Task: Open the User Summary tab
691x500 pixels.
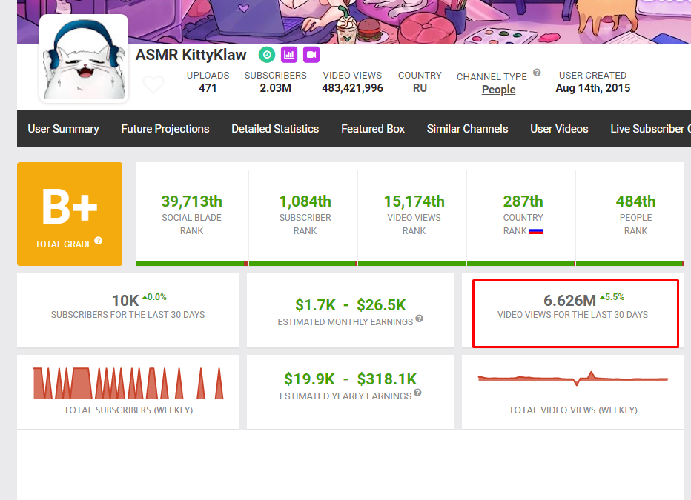Action: click(64, 129)
